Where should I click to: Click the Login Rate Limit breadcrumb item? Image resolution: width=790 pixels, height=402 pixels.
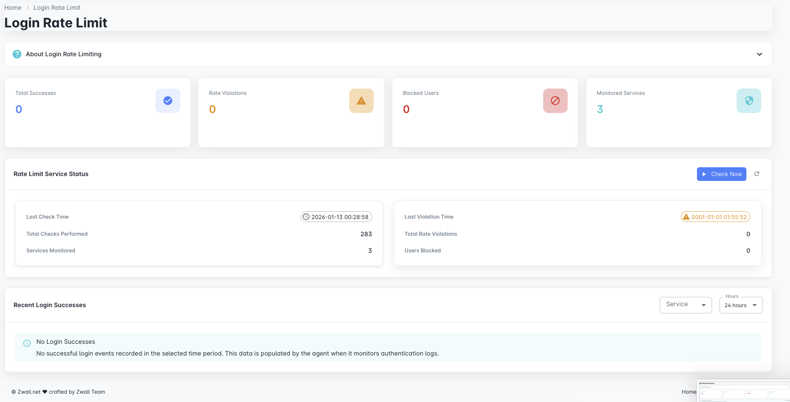57,8
